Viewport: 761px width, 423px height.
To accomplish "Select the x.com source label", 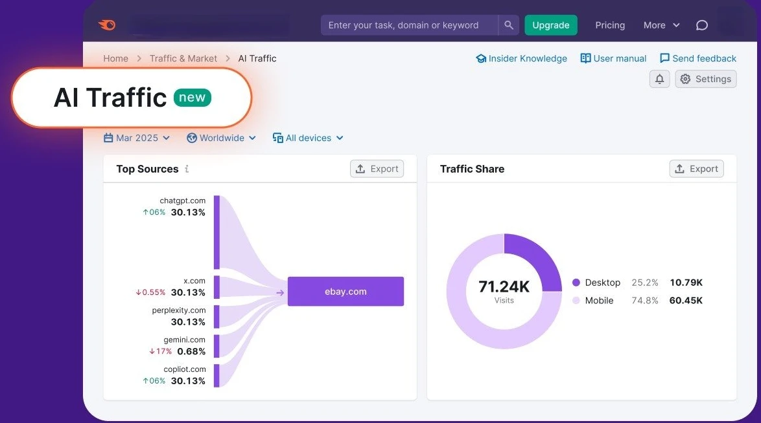I will 194,281.
